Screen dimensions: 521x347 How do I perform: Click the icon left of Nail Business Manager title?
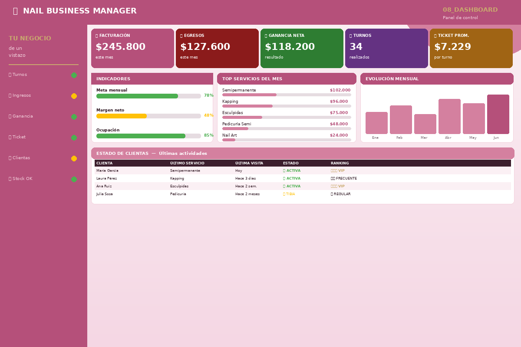[x=15, y=11]
